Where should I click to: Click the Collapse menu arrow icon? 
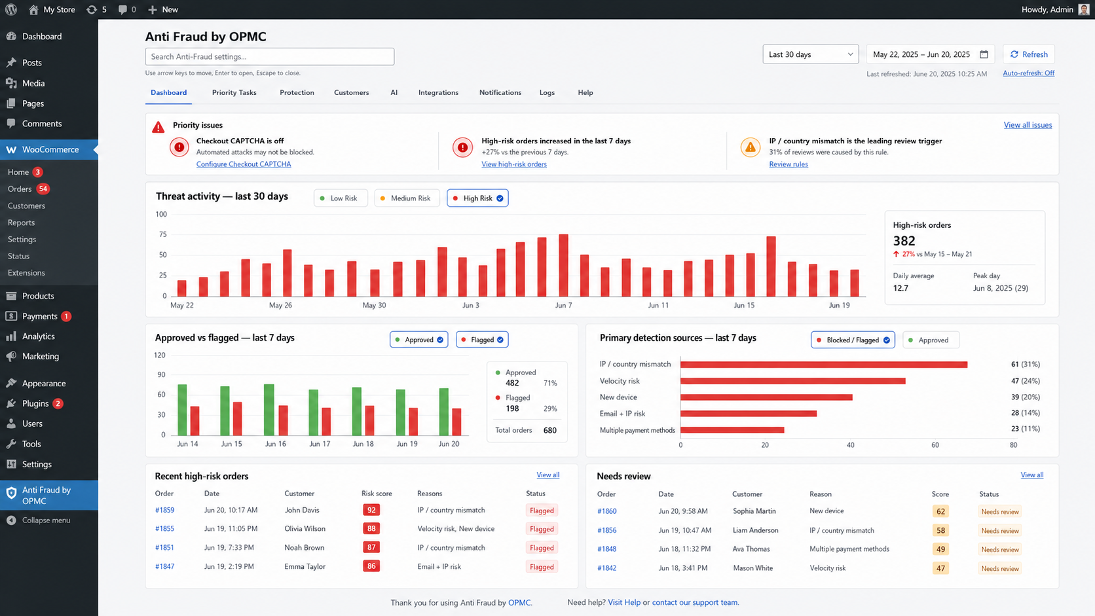[11, 520]
